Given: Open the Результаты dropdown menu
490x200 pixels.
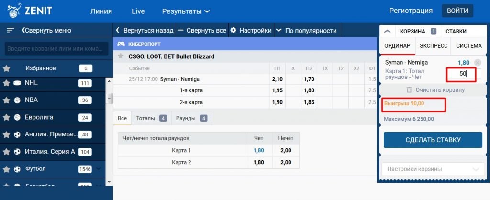Looking at the screenshot, I should click(186, 11).
